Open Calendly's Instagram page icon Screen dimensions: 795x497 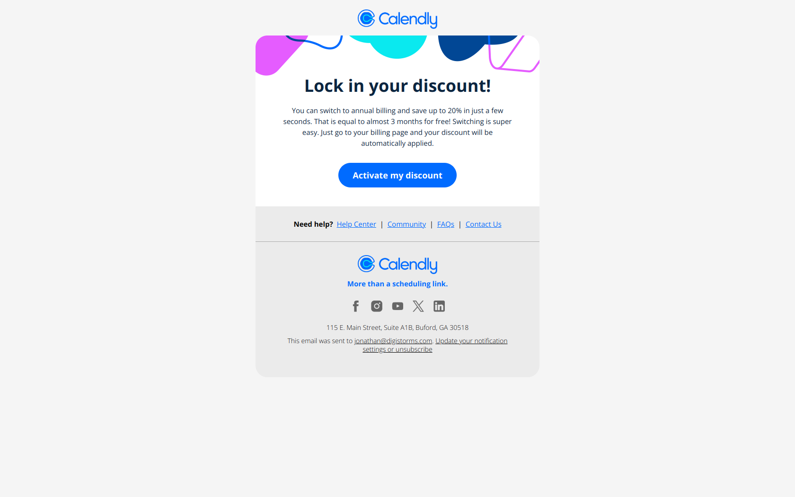point(377,306)
